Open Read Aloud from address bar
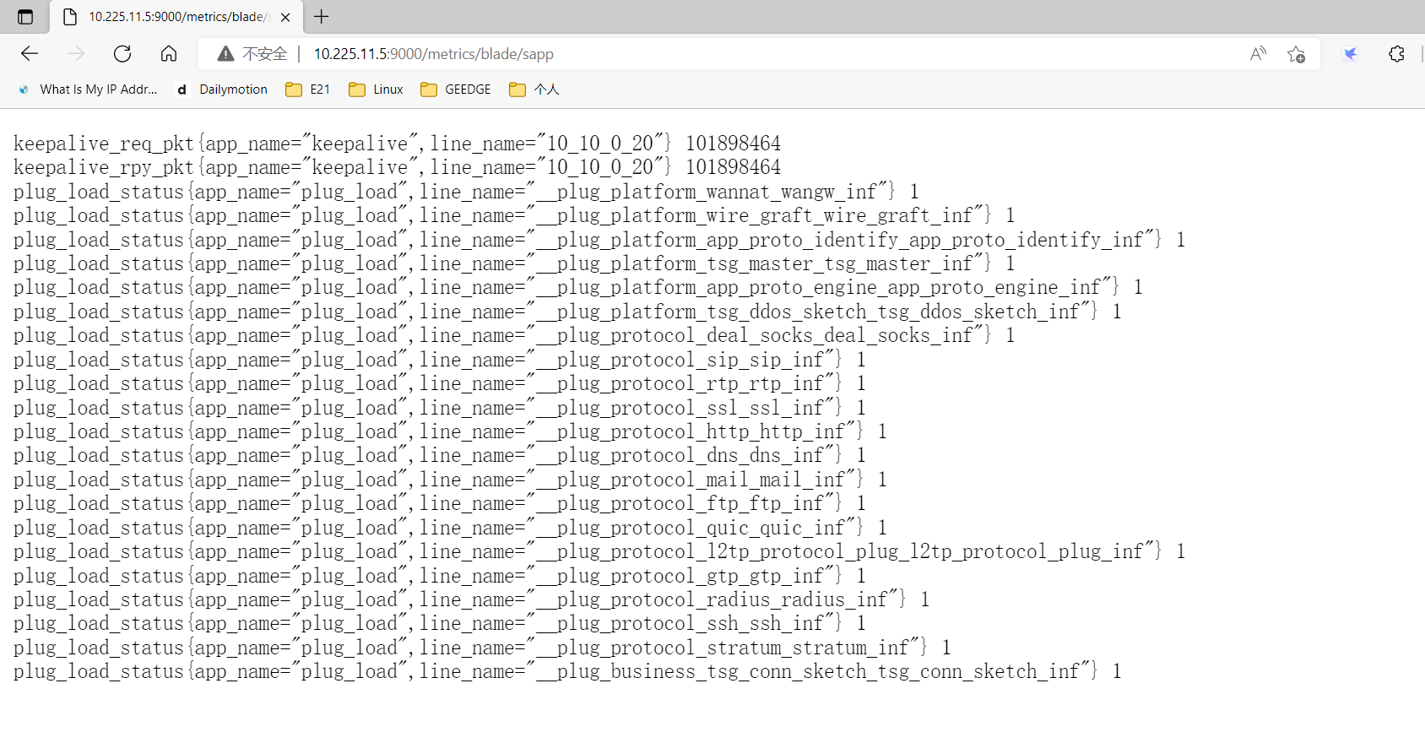The height and width of the screenshot is (743, 1425). [x=1258, y=54]
